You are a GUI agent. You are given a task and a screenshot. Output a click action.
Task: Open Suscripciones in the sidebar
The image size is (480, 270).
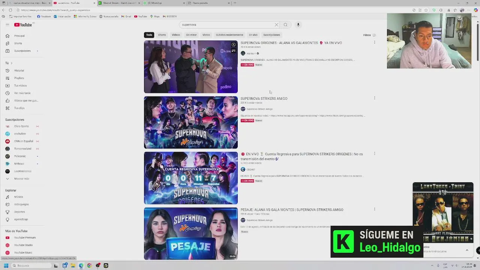click(x=22, y=51)
